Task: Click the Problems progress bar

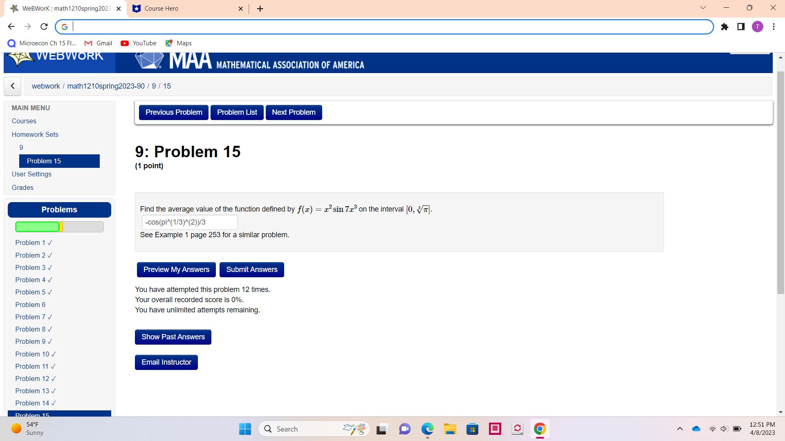Action: [59, 227]
